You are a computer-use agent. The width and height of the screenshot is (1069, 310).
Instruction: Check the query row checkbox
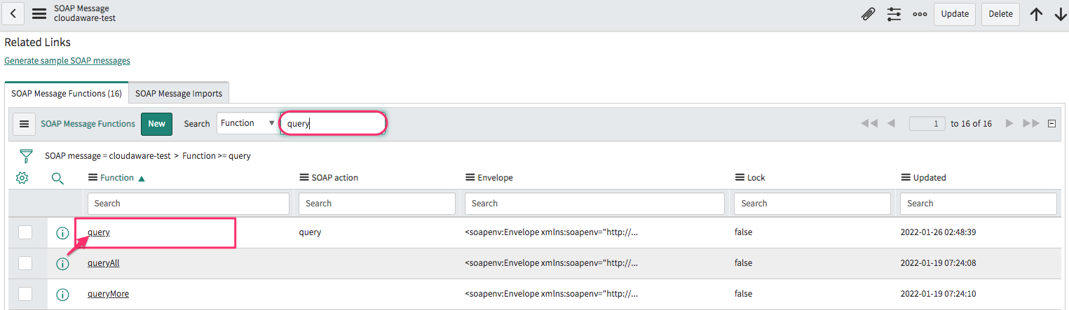pyautogui.click(x=25, y=232)
